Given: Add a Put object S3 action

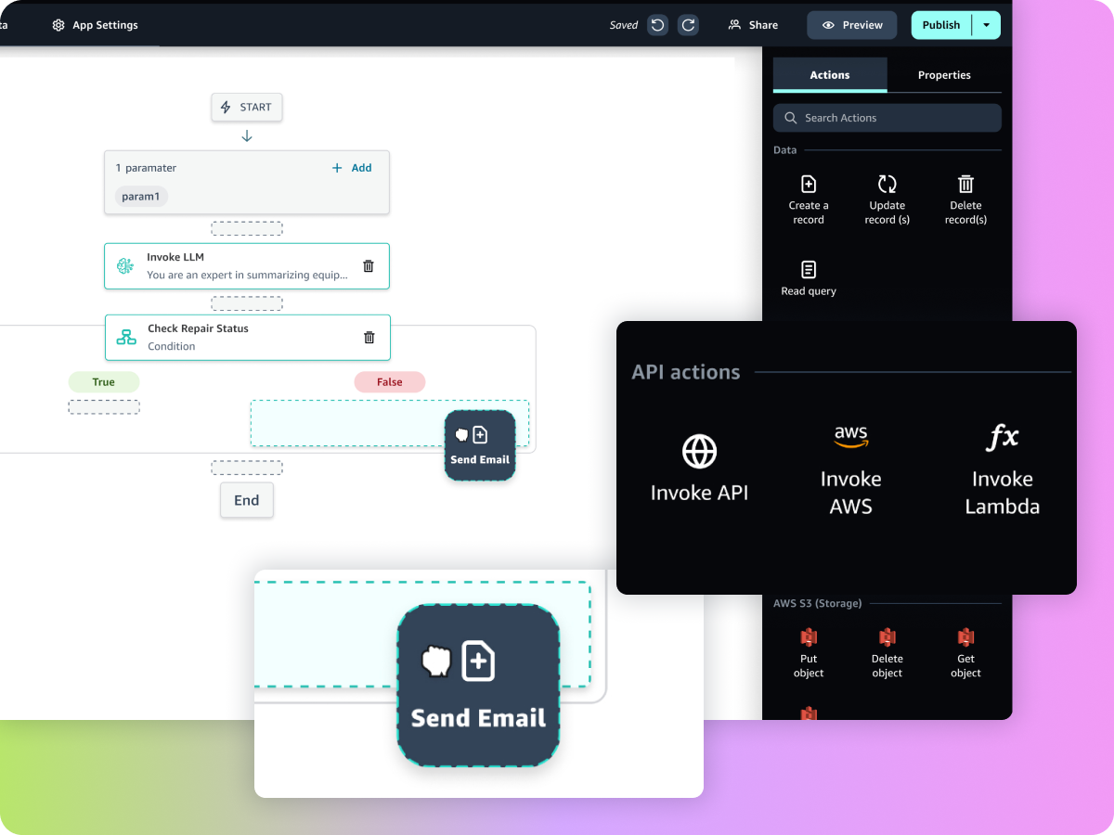Looking at the screenshot, I should 809,651.
